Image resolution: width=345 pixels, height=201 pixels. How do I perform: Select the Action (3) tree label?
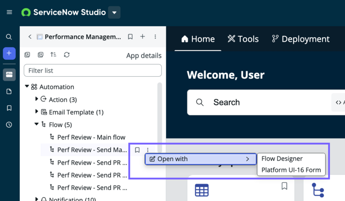[x=63, y=100]
